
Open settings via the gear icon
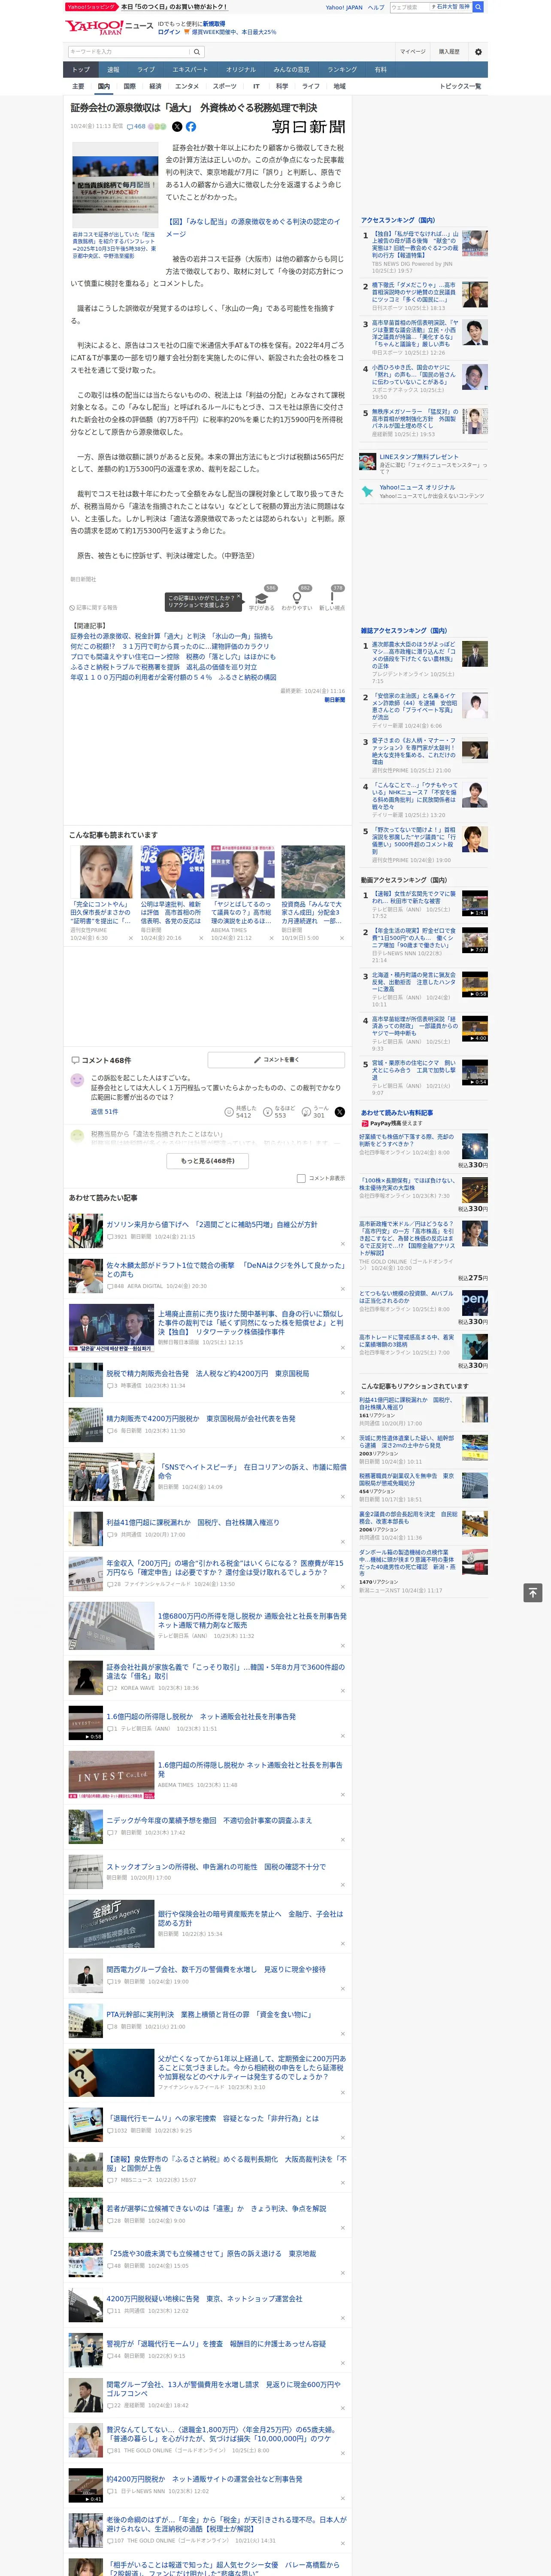(478, 52)
